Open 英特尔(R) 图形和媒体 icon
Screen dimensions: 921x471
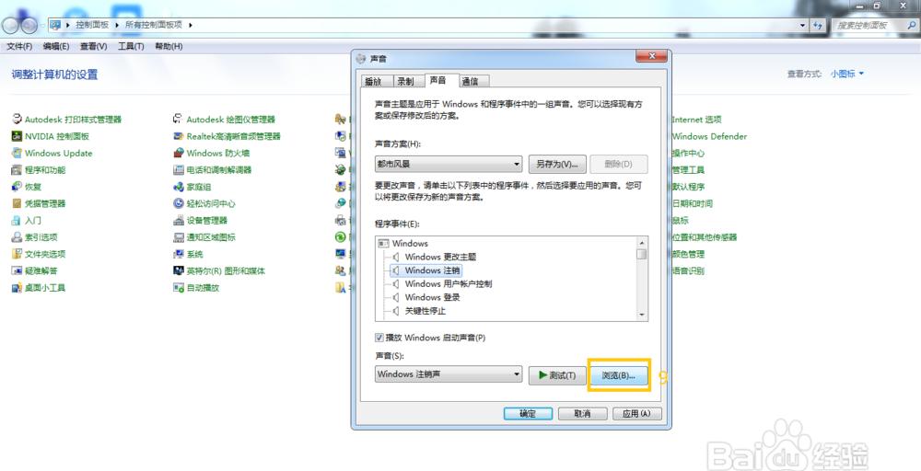click(x=178, y=271)
